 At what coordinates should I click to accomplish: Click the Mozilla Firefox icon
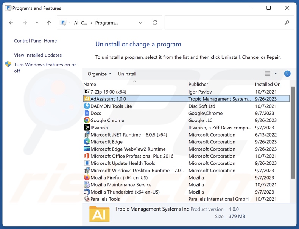pos(87,177)
